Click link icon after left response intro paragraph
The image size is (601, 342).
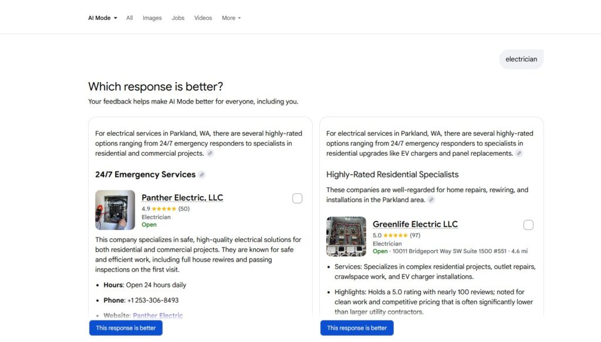pyautogui.click(x=210, y=153)
